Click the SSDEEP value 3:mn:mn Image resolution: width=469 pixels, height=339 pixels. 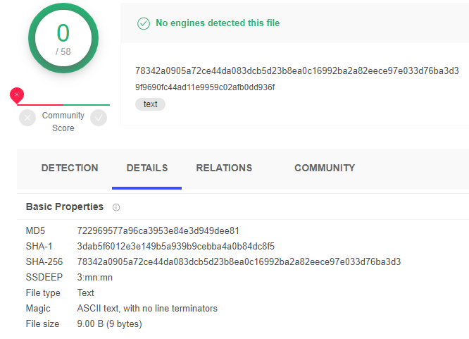pyautogui.click(x=95, y=277)
